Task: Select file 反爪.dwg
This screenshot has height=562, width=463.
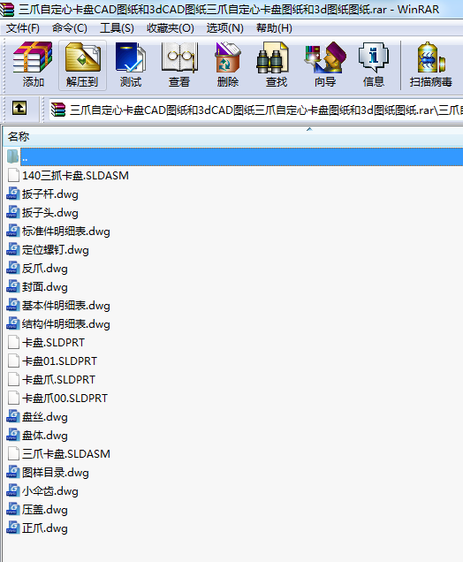Action: point(44,269)
